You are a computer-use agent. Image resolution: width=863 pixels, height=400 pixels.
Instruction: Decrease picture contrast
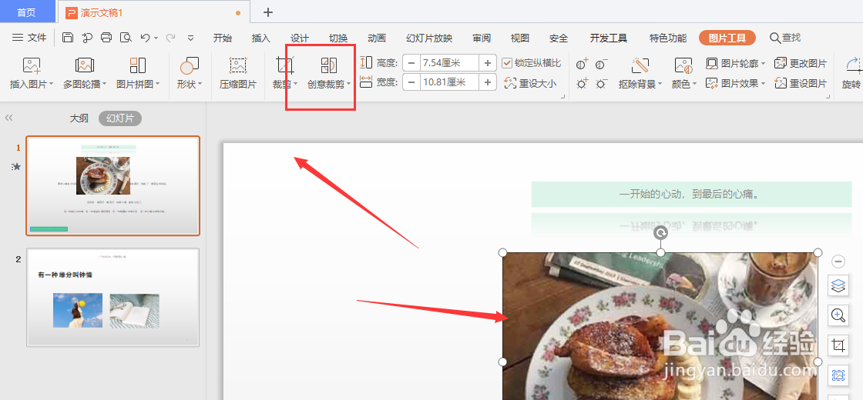(601, 64)
